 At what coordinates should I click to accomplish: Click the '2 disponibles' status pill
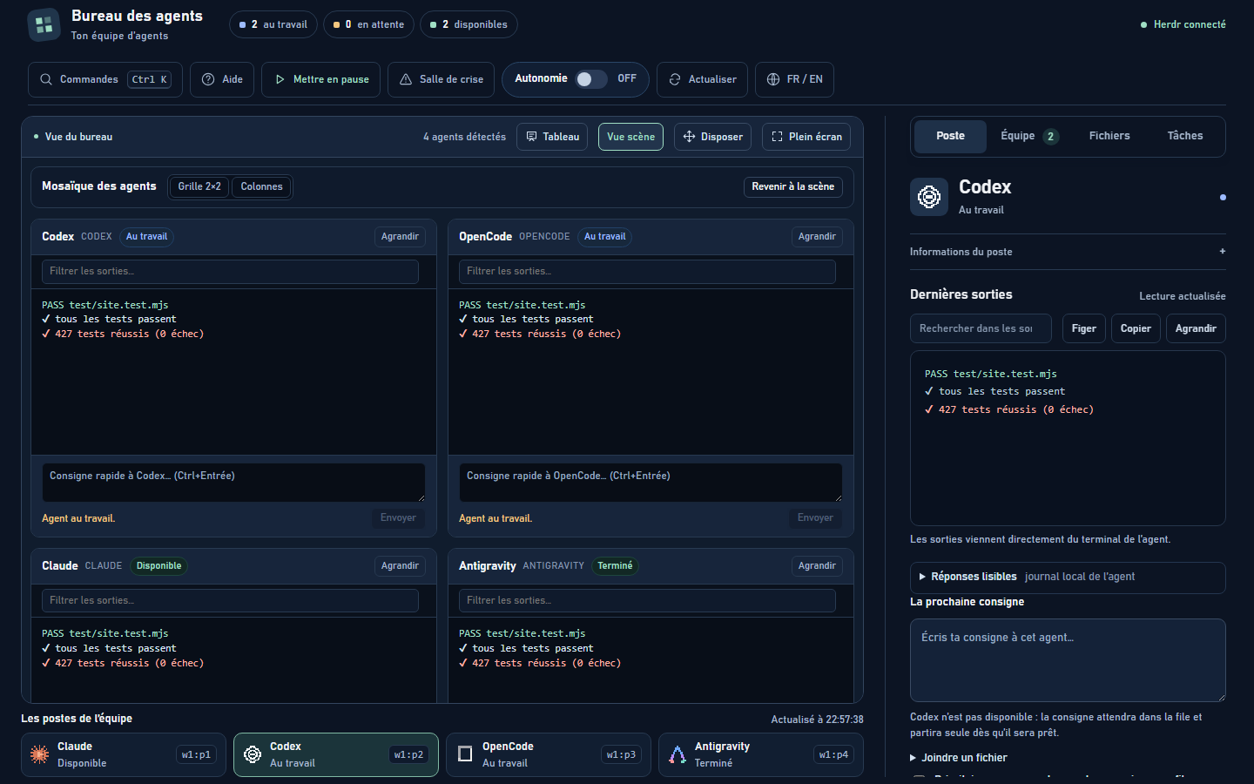469,24
